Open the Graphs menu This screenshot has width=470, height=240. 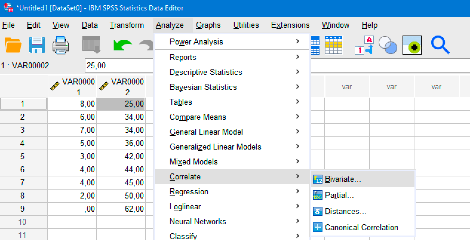tap(208, 25)
